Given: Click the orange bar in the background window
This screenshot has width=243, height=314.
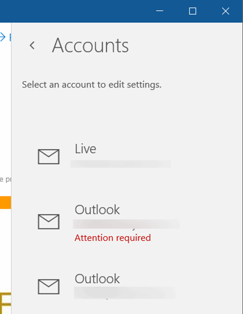Looking at the screenshot, I should pos(5,202).
